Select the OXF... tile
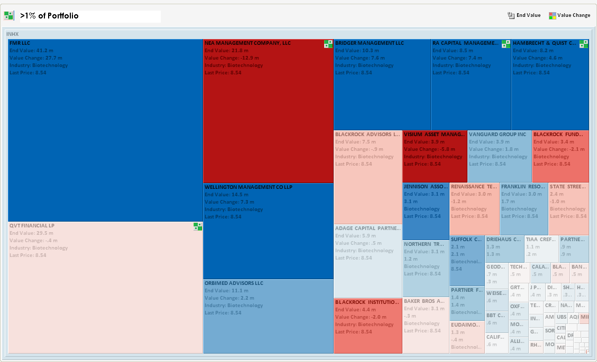 tap(519, 312)
